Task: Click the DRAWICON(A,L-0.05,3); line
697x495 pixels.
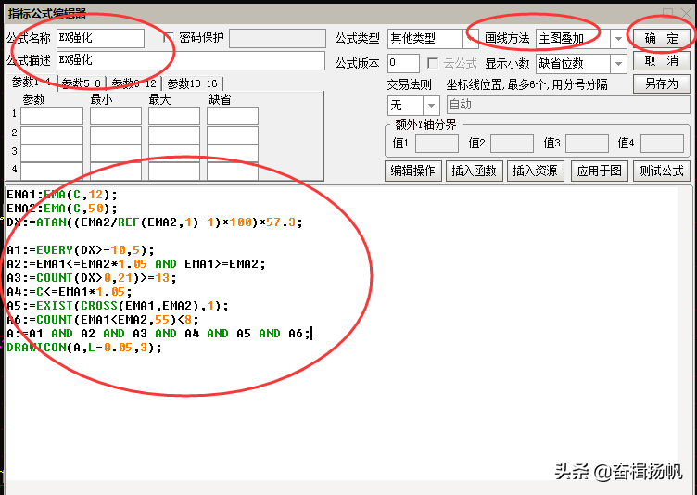Action: tap(84, 348)
